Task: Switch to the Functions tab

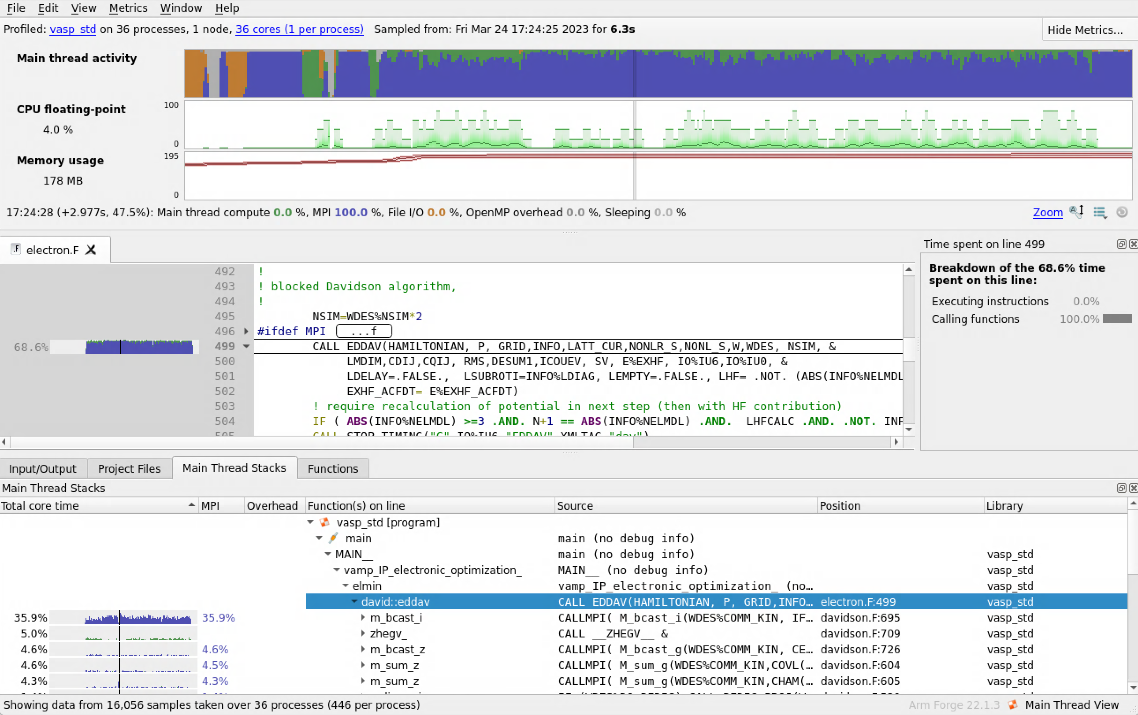Action: [x=333, y=468]
